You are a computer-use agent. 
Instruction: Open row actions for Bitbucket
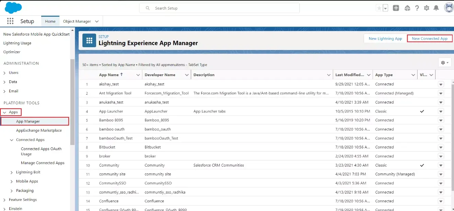(441, 147)
